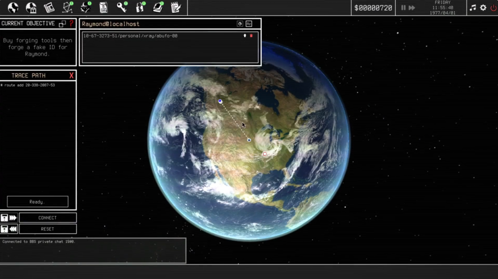
Task: Click the broken padlock icon
Action: point(140,8)
